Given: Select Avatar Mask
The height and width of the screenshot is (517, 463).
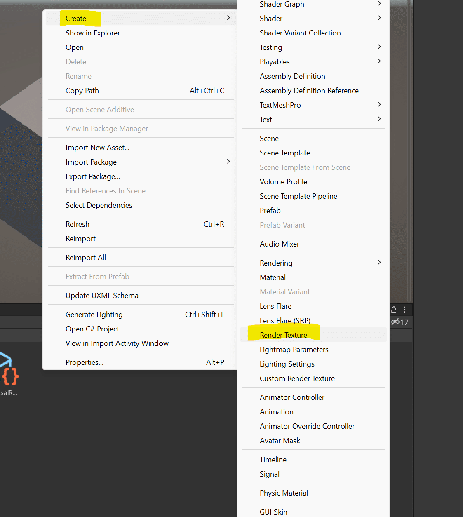Looking at the screenshot, I should [313, 441].
